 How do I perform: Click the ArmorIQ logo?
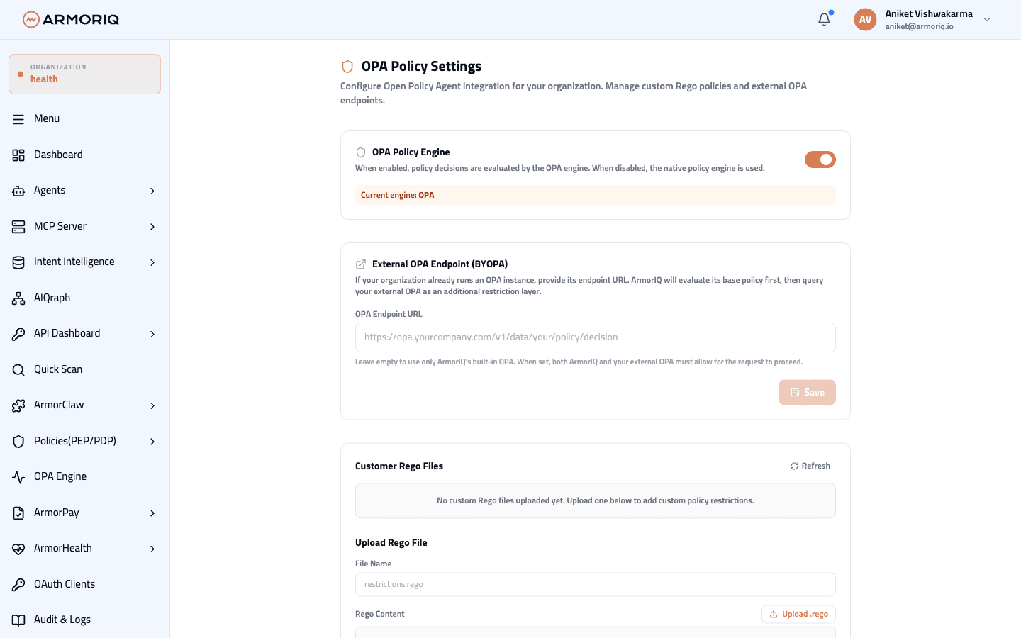click(71, 19)
